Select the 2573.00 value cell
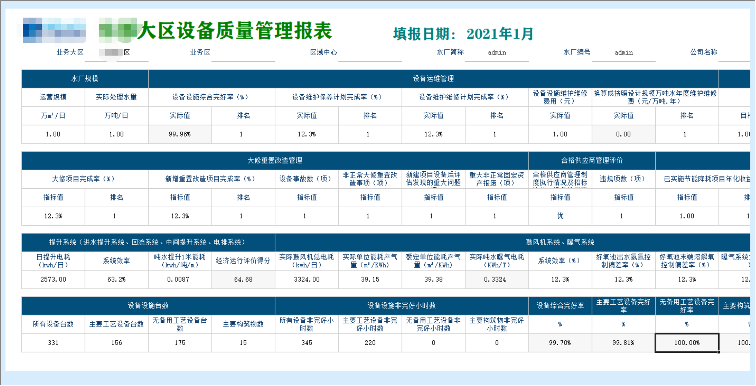Image resolution: width=756 pixels, height=386 pixels. pyautogui.click(x=53, y=279)
